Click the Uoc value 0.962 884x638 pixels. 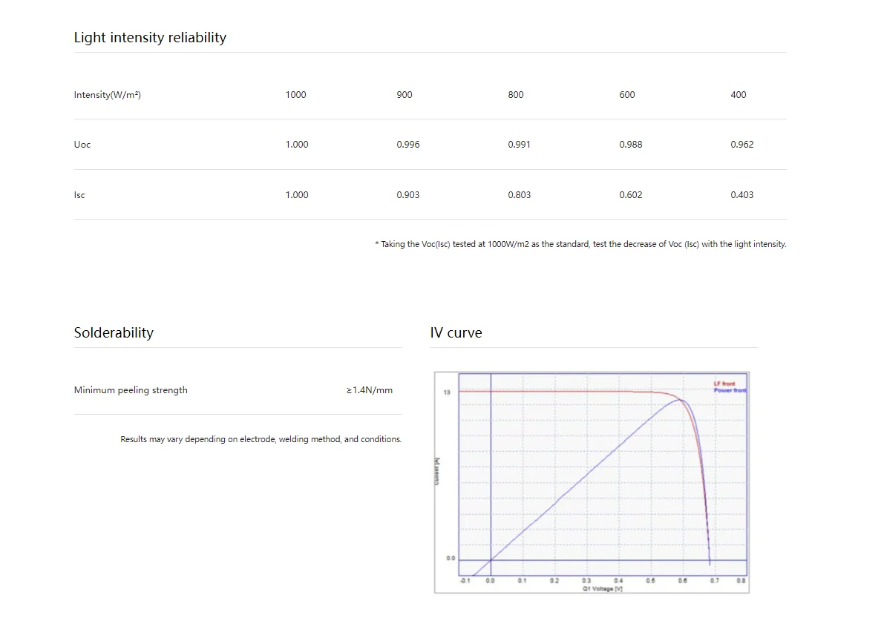click(x=741, y=145)
